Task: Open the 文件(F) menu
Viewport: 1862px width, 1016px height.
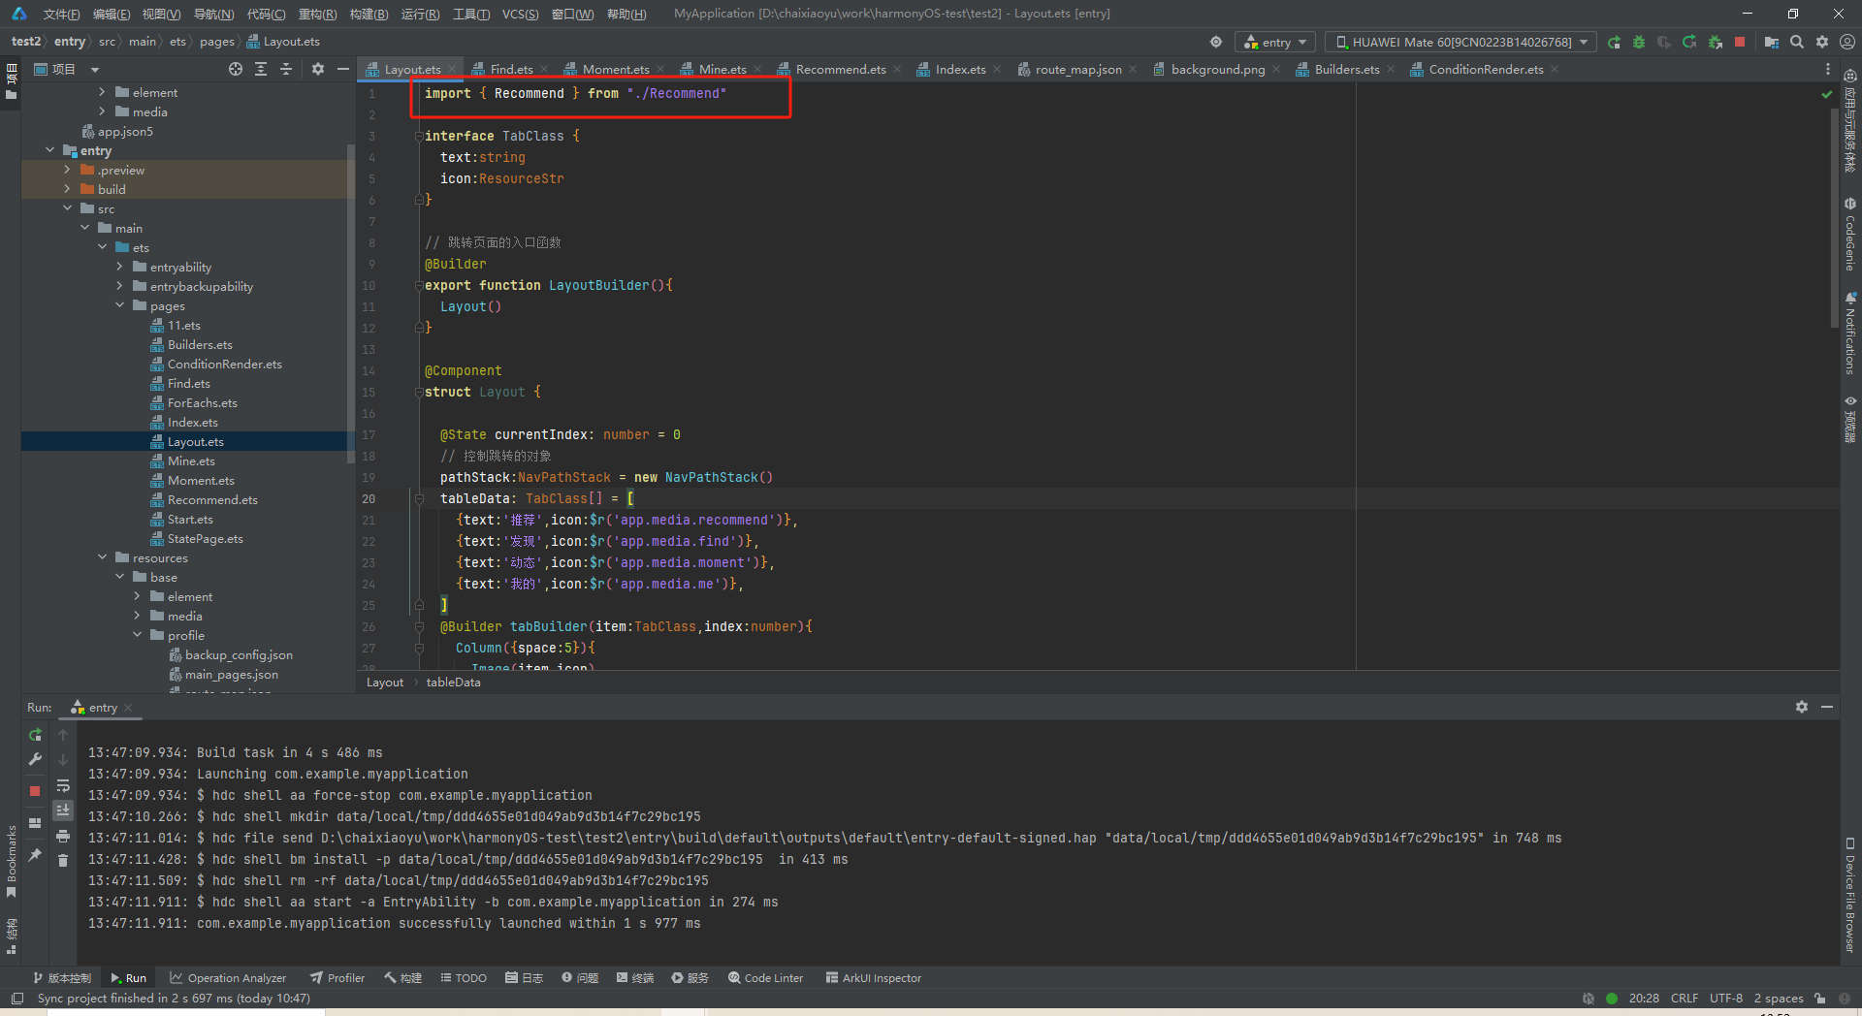Action: point(61,14)
